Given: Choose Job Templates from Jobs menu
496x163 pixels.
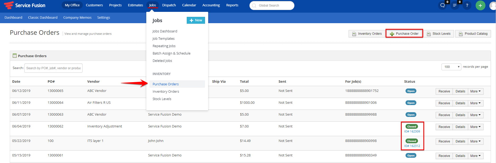Looking at the screenshot, I should 163,38.
